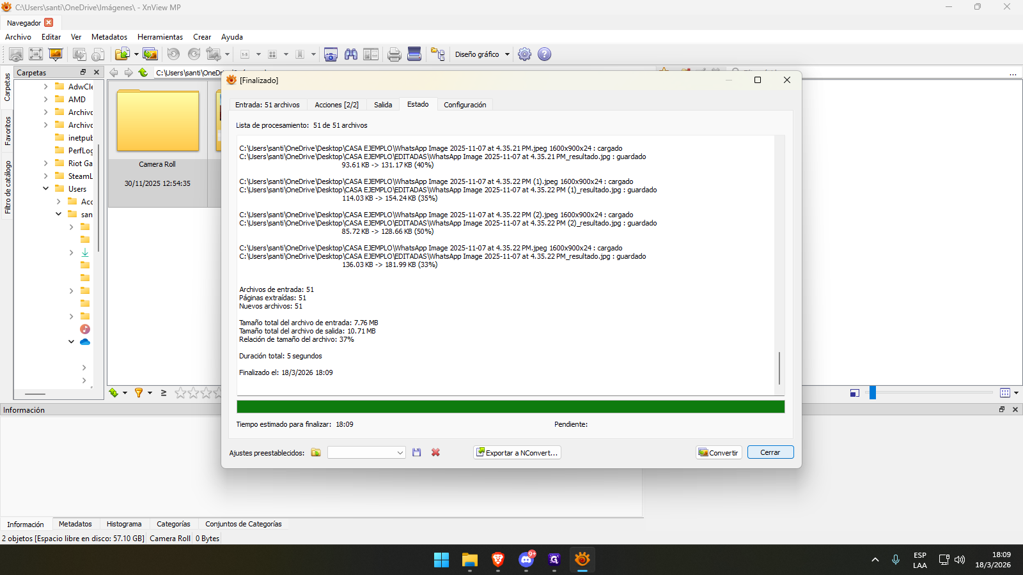Click the blue help question mark icon
This screenshot has height=575, width=1023.
coord(544,54)
